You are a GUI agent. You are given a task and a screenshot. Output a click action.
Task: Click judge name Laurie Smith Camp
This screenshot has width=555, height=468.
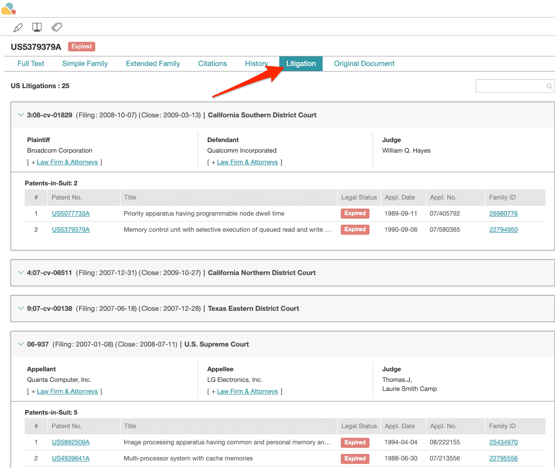(x=409, y=389)
